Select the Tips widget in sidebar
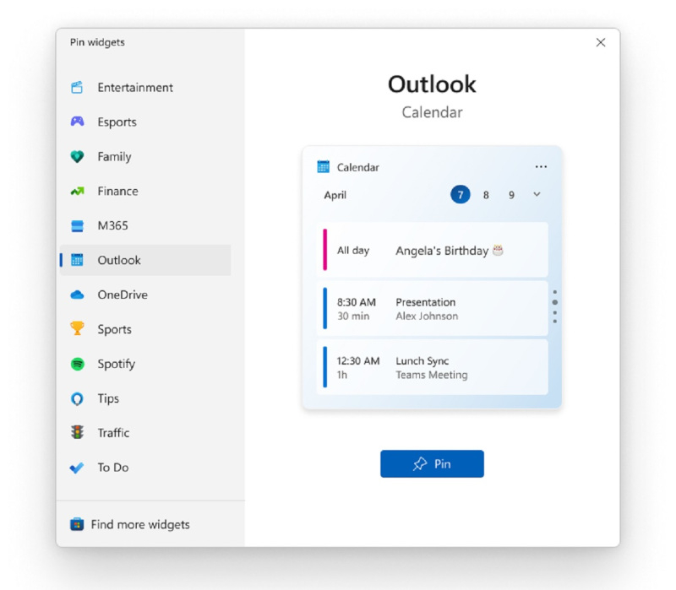This screenshot has height=590, width=676. point(108,398)
